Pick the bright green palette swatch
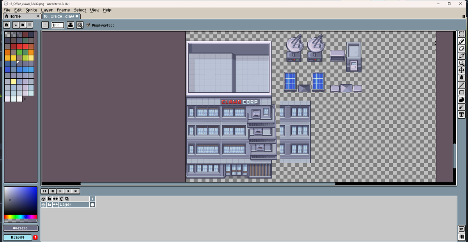This screenshot has width=468, height=242. [19, 52]
